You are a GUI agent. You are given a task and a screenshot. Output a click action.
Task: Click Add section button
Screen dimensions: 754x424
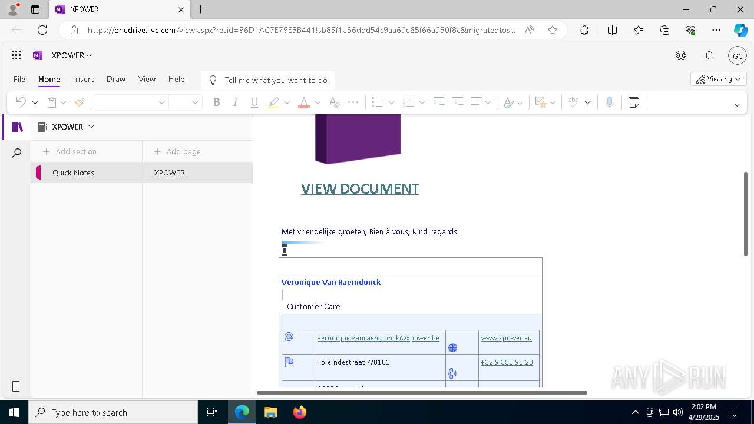coord(70,151)
